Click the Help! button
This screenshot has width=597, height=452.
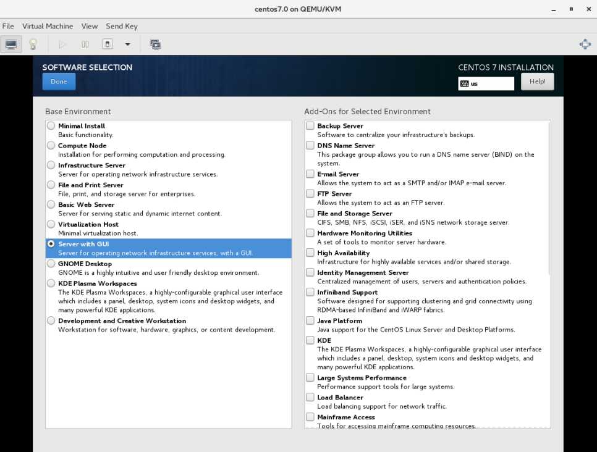(x=537, y=82)
